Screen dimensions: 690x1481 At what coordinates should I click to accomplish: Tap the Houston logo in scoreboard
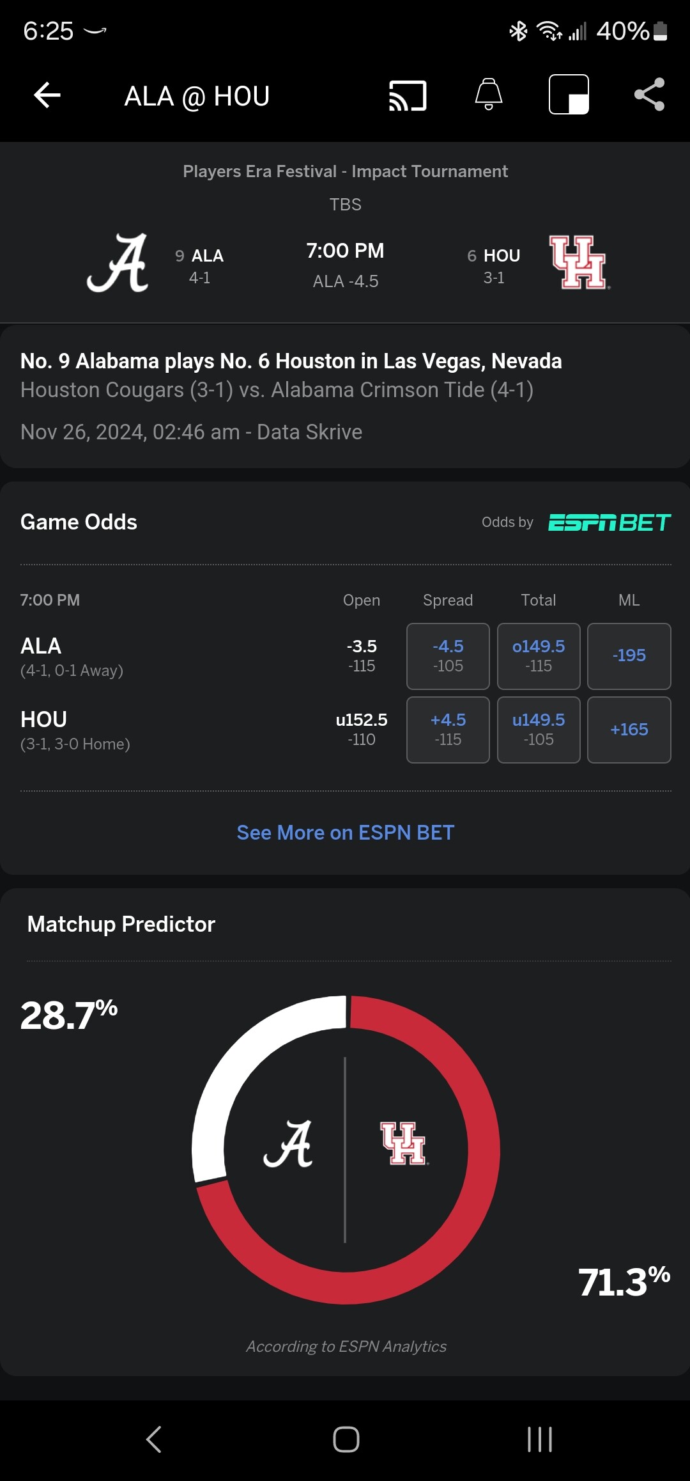click(579, 263)
